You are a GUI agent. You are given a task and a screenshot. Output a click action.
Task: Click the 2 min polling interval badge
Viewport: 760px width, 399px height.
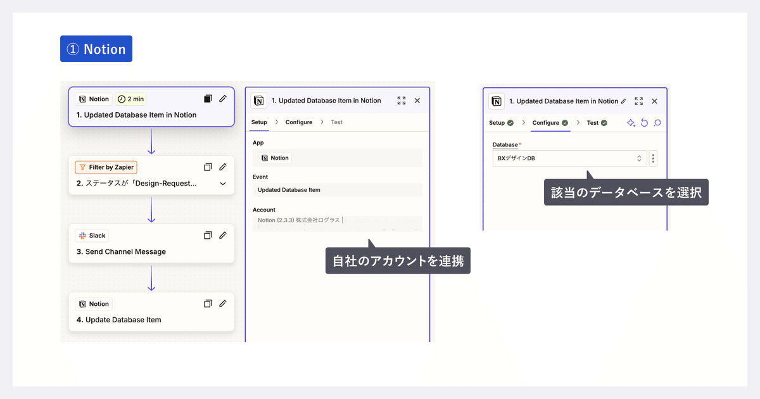[x=131, y=99]
